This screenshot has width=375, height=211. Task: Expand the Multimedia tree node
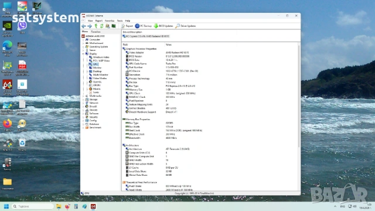tap(83, 96)
